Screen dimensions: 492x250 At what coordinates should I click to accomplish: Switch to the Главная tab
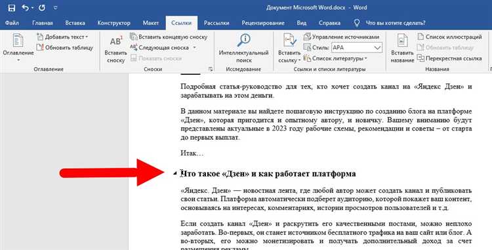43,23
